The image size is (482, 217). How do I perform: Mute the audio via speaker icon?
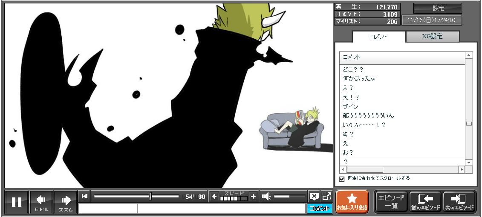(x=266, y=196)
